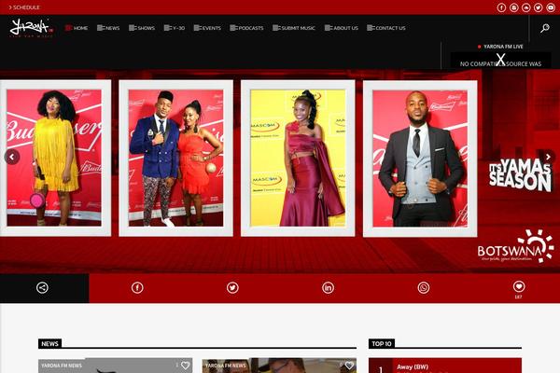Open photo of man in grey waistcoat suit

pos(420,159)
